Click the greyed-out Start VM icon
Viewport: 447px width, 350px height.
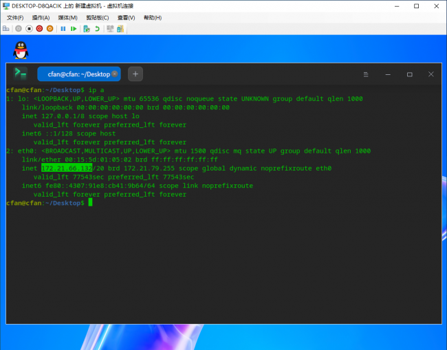pyautogui.click(x=19, y=28)
